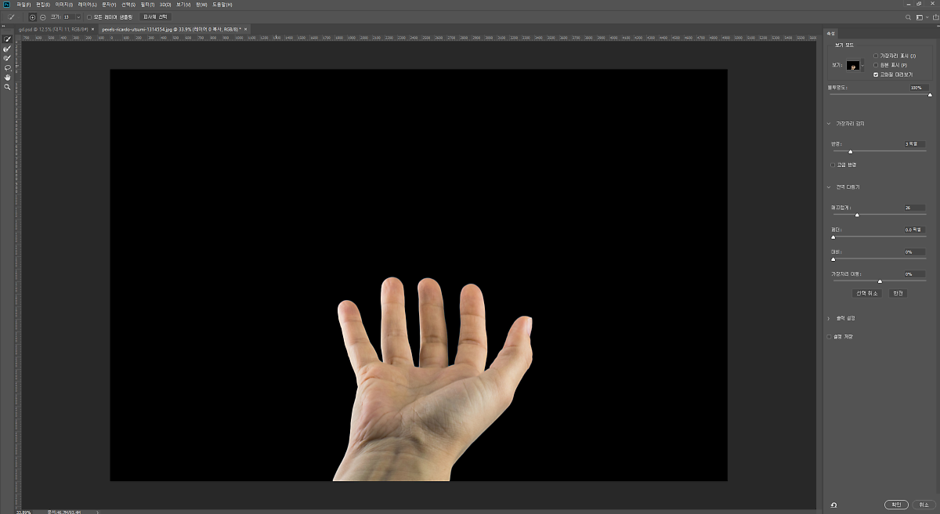This screenshot has height=514, width=940.
Task: Click the 피사체 선택 button
Action: 155,16
